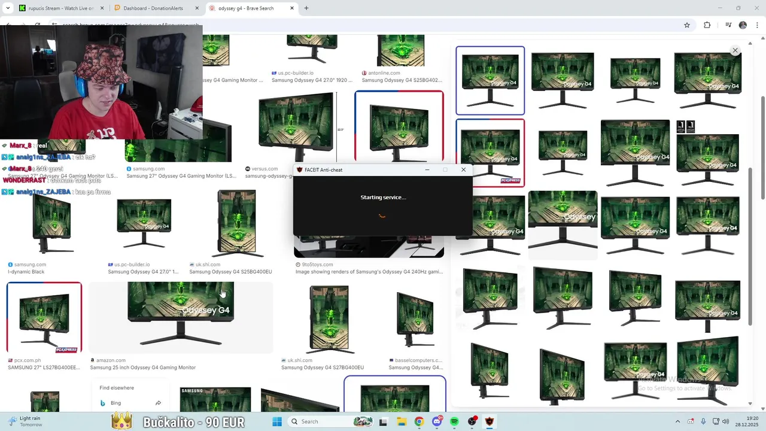766x431 pixels.
Task: Open the tab search dropdown arrow
Action: 8,8
